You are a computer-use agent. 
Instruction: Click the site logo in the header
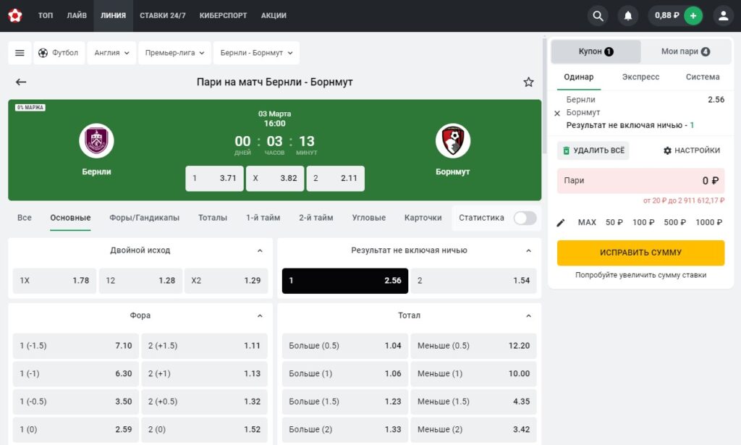15,16
